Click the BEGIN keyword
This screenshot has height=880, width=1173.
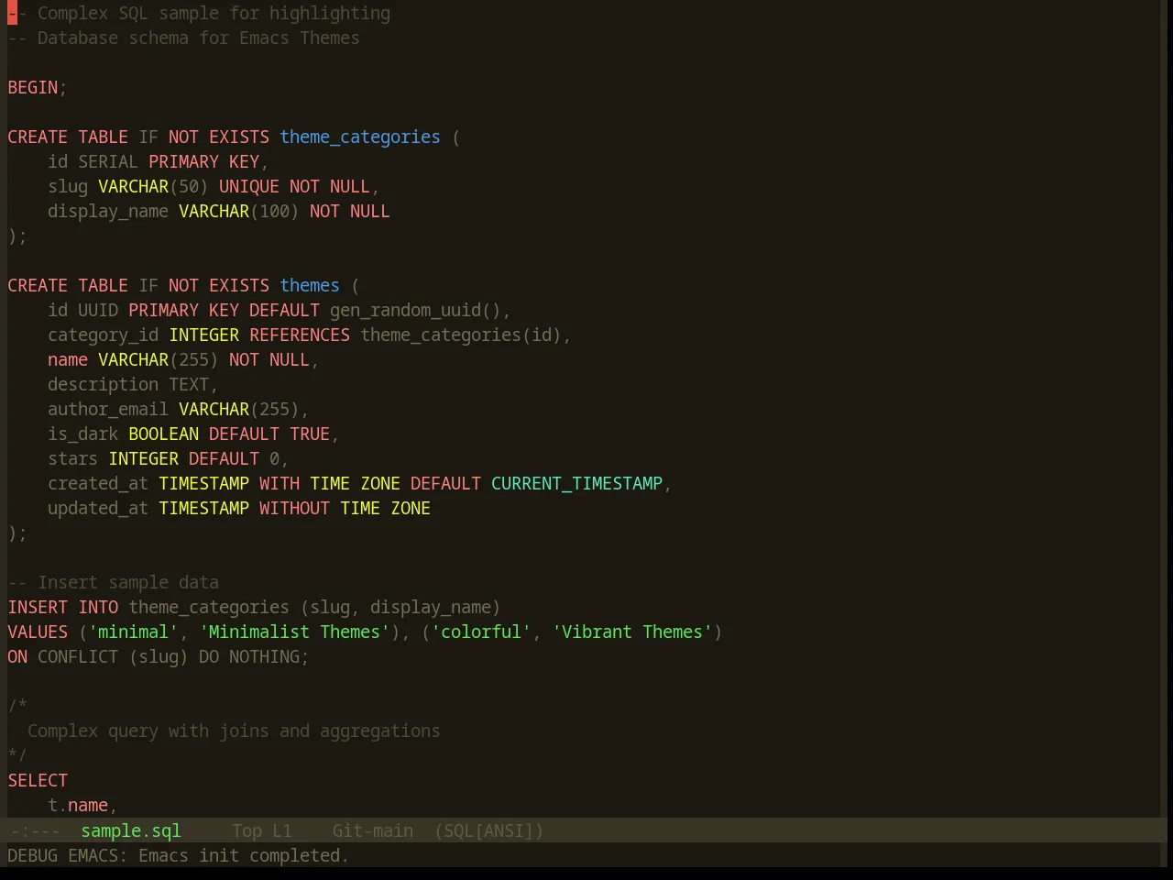tap(33, 87)
